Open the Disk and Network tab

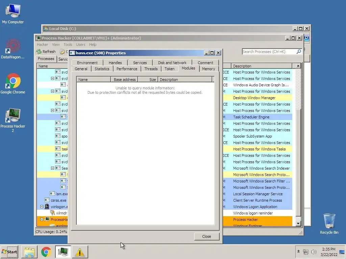[172, 63]
